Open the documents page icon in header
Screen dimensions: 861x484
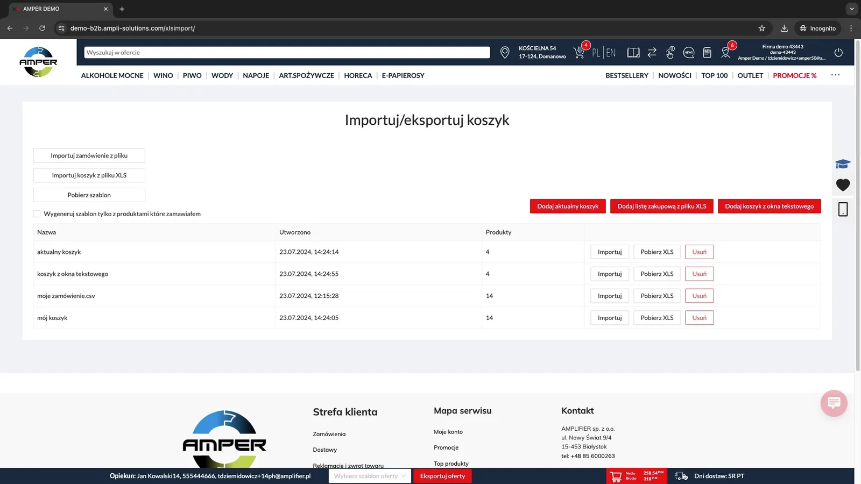tap(707, 52)
